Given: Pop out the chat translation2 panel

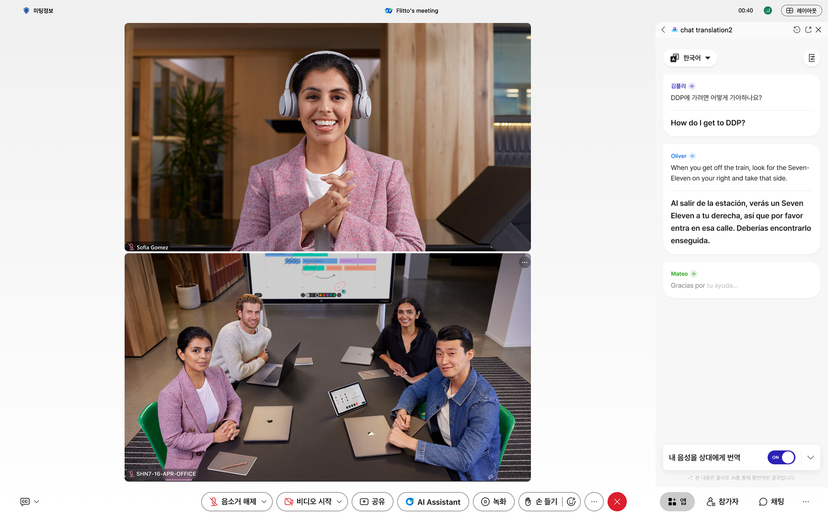Looking at the screenshot, I should 808,30.
